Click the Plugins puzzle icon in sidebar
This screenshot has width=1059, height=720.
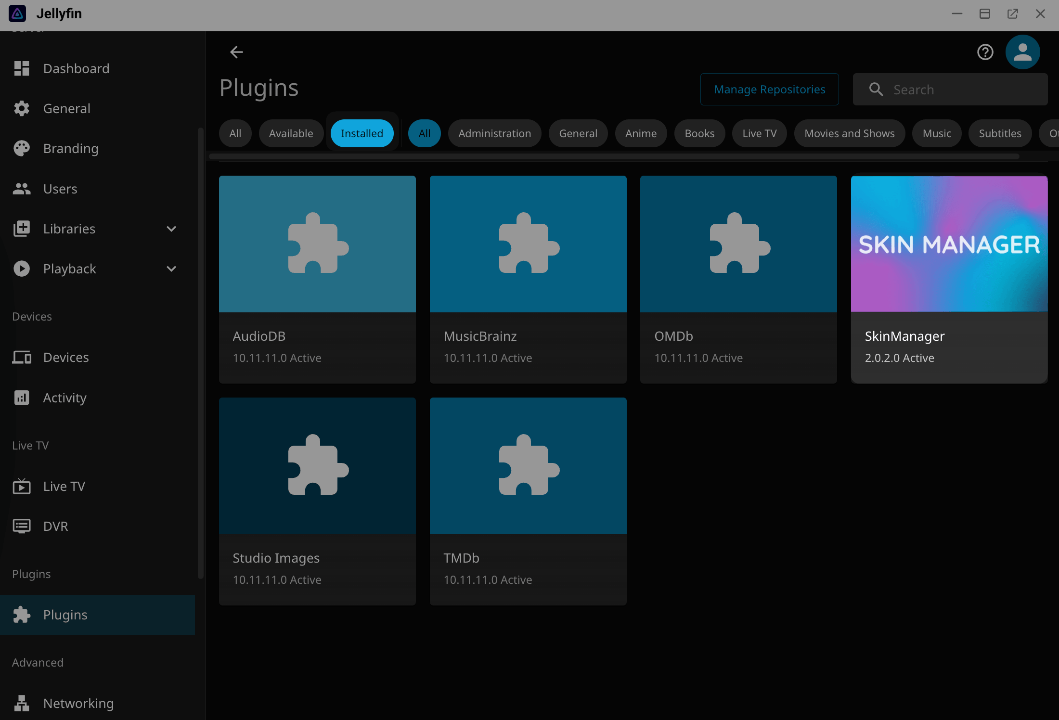tap(22, 615)
